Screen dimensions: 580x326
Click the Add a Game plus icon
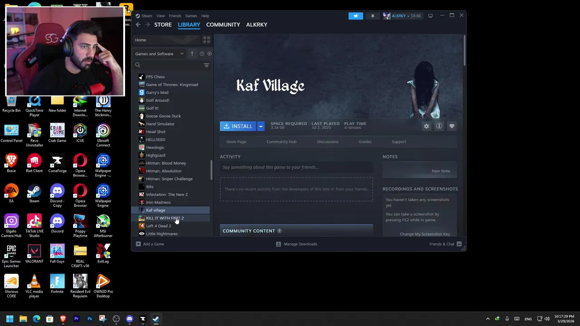point(138,244)
